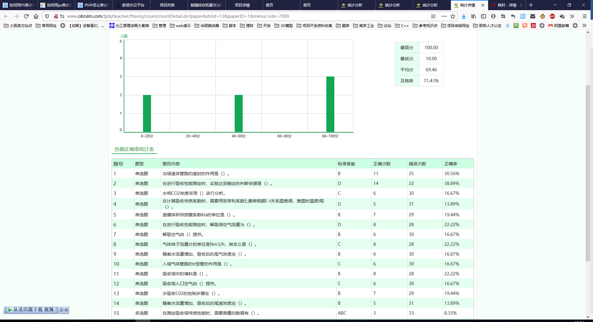593x322 pixels.
Task: Open the blue shopping extension icon
Action: click(x=523, y=16)
